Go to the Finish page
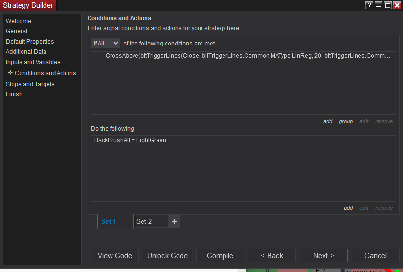 (14, 94)
